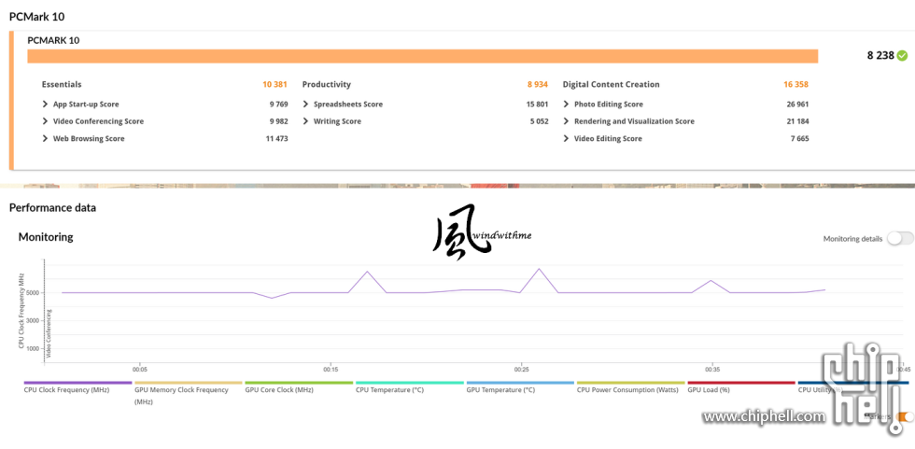Viewport: 915px width, 449px height.
Task: Toggle GPU Core Clock (MHz) legend
Action: pos(299,387)
